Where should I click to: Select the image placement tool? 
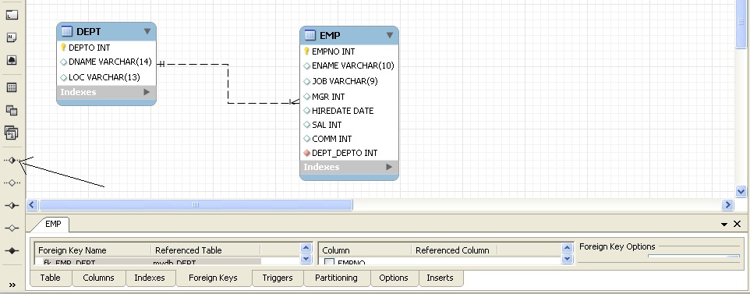[12, 60]
